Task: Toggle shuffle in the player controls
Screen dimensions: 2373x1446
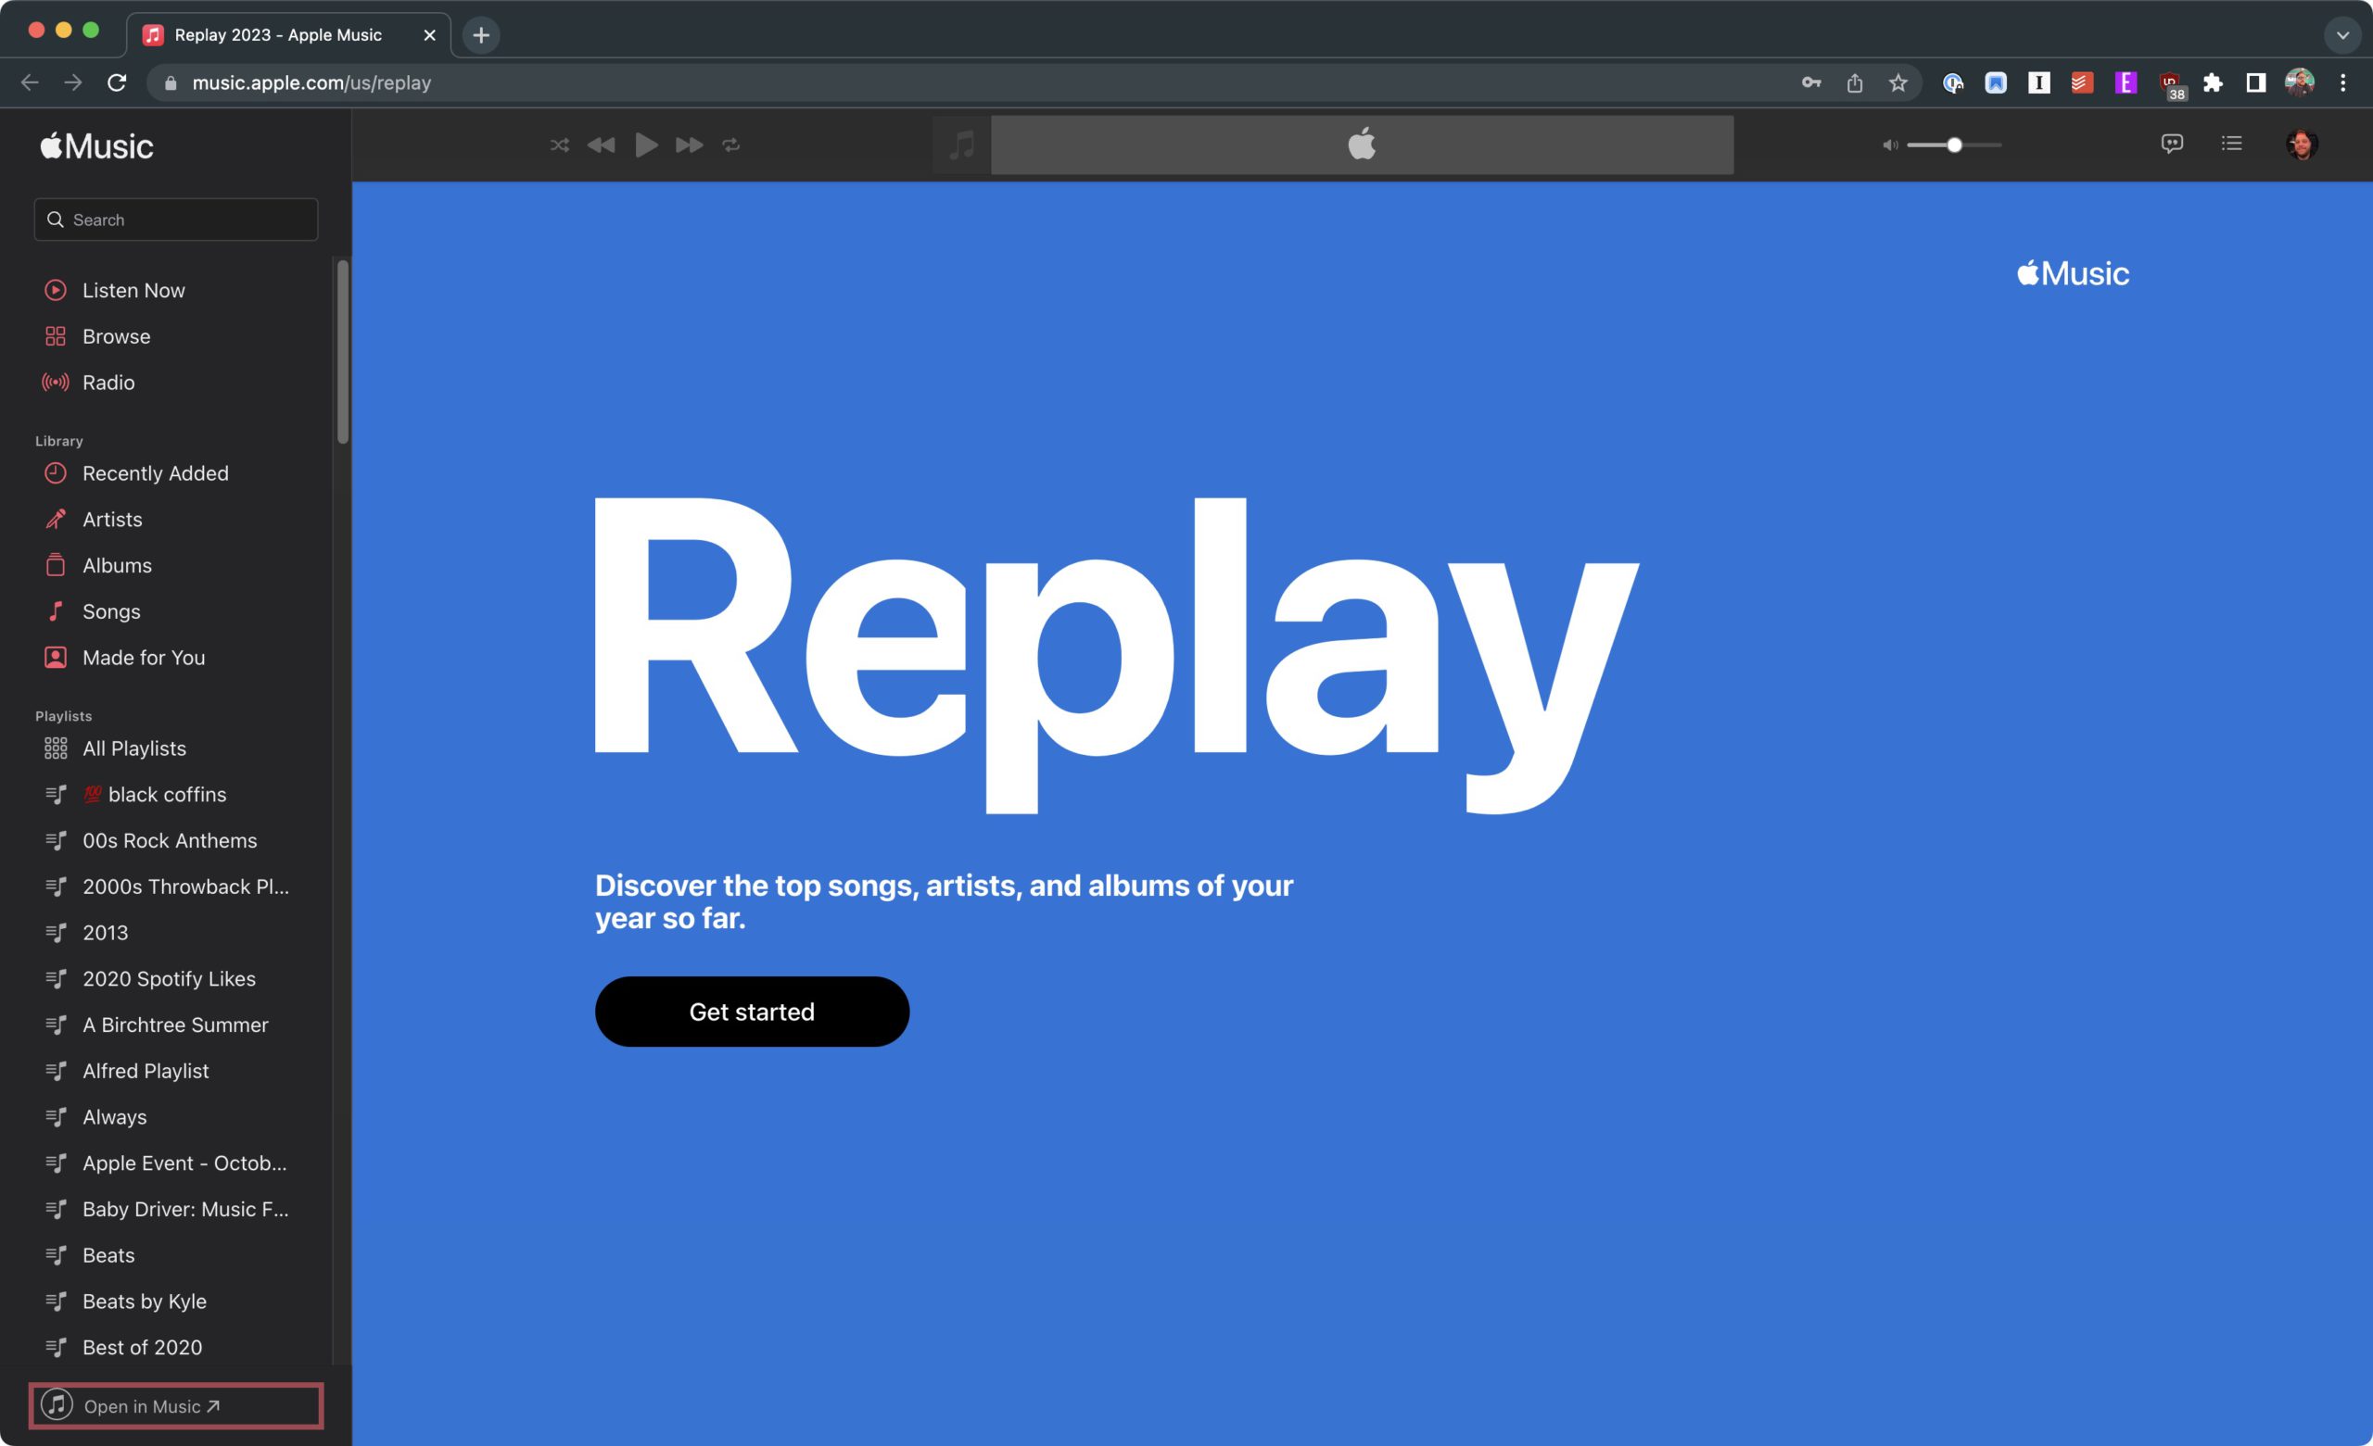Action: click(x=560, y=145)
